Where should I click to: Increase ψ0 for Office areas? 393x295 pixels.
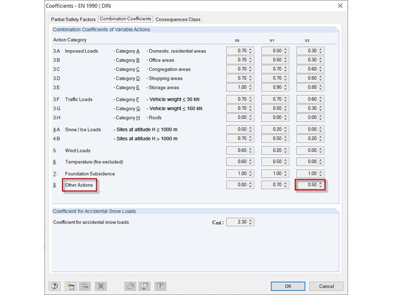click(250, 58)
